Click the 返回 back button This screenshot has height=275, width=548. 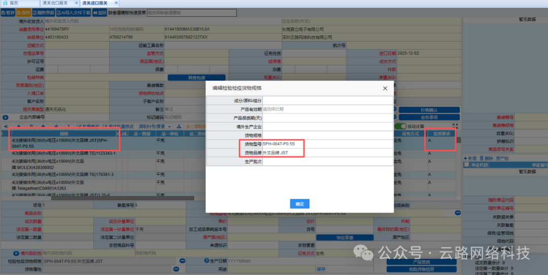coord(99,13)
